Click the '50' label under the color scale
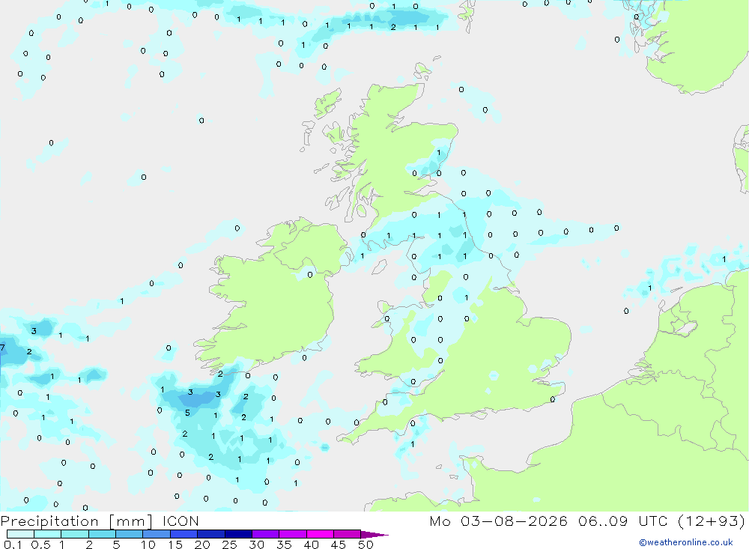Screen dimensions: 749x549 pyautogui.click(x=366, y=545)
